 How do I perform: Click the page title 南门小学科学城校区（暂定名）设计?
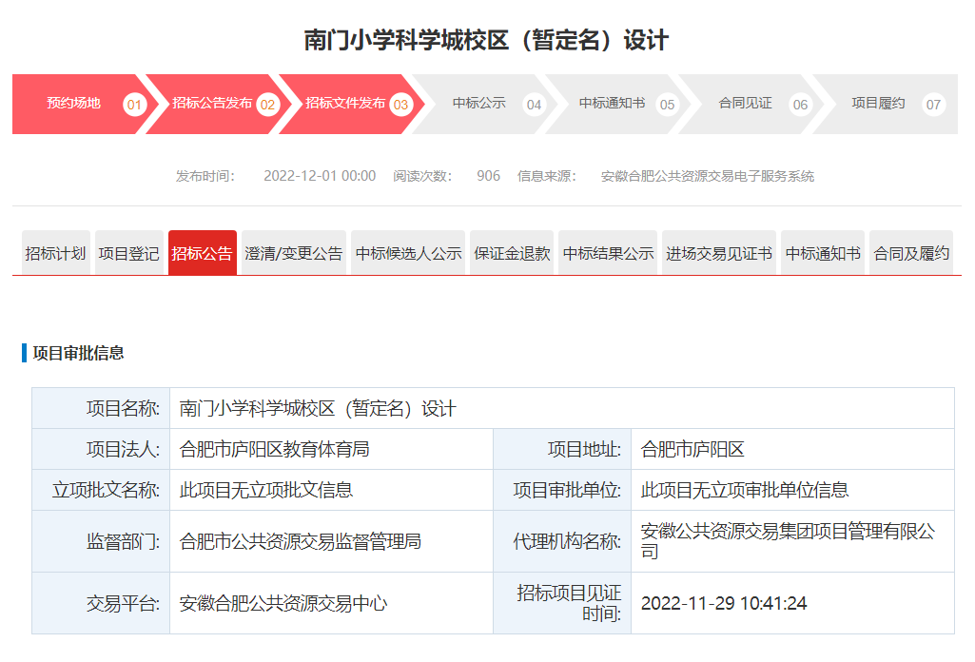[486, 40]
